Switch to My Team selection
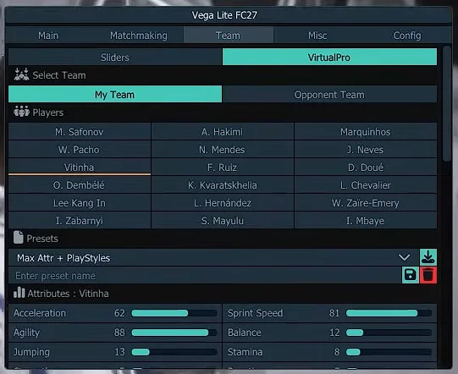458x374 pixels. point(115,94)
